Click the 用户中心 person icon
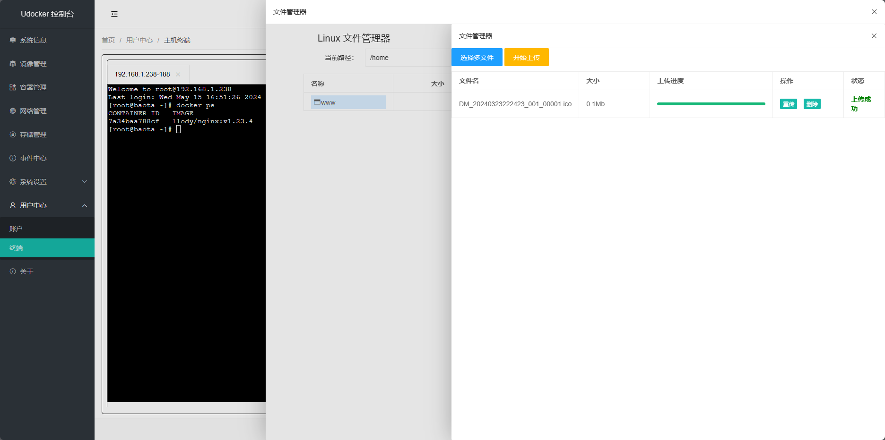 (x=13, y=205)
